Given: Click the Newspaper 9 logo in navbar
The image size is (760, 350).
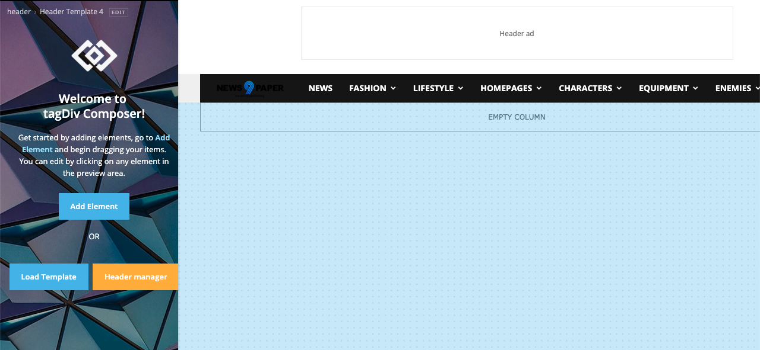Looking at the screenshot, I should 250,88.
